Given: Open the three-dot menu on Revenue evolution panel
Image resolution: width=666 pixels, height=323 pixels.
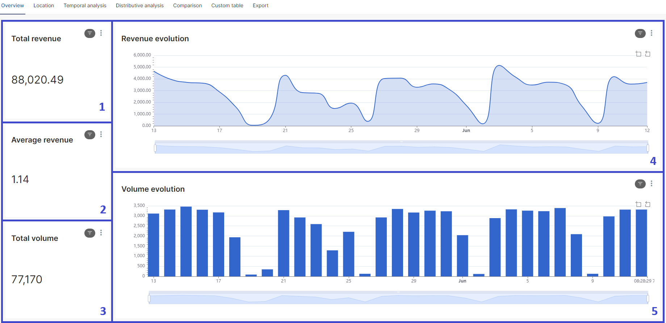Looking at the screenshot, I should pos(652,33).
